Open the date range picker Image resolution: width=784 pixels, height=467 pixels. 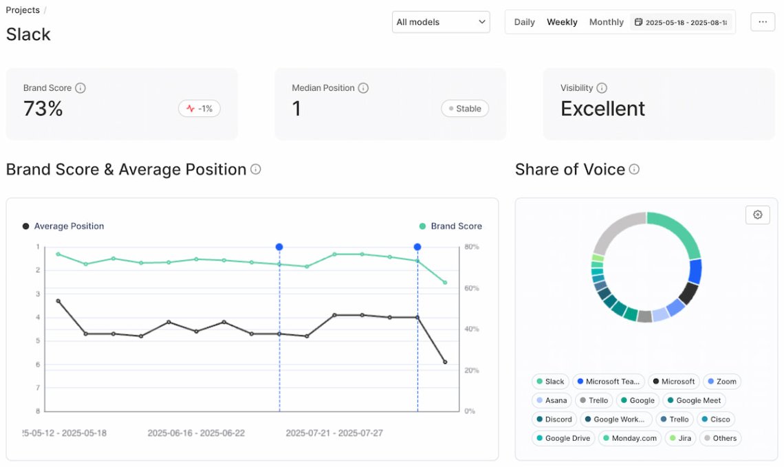681,22
